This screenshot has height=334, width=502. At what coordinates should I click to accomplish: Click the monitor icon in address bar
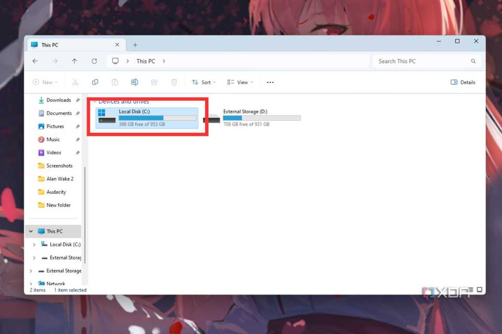coord(115,61)
